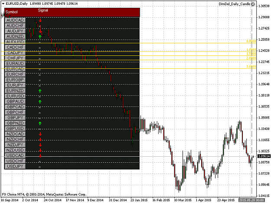Click the 2015.05.28 00:00 date marker

(251, 200)
